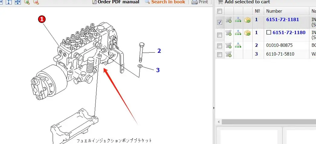Select part number text 01010-80875
This screenshot has width=316, height=144.
click(279, 45)
